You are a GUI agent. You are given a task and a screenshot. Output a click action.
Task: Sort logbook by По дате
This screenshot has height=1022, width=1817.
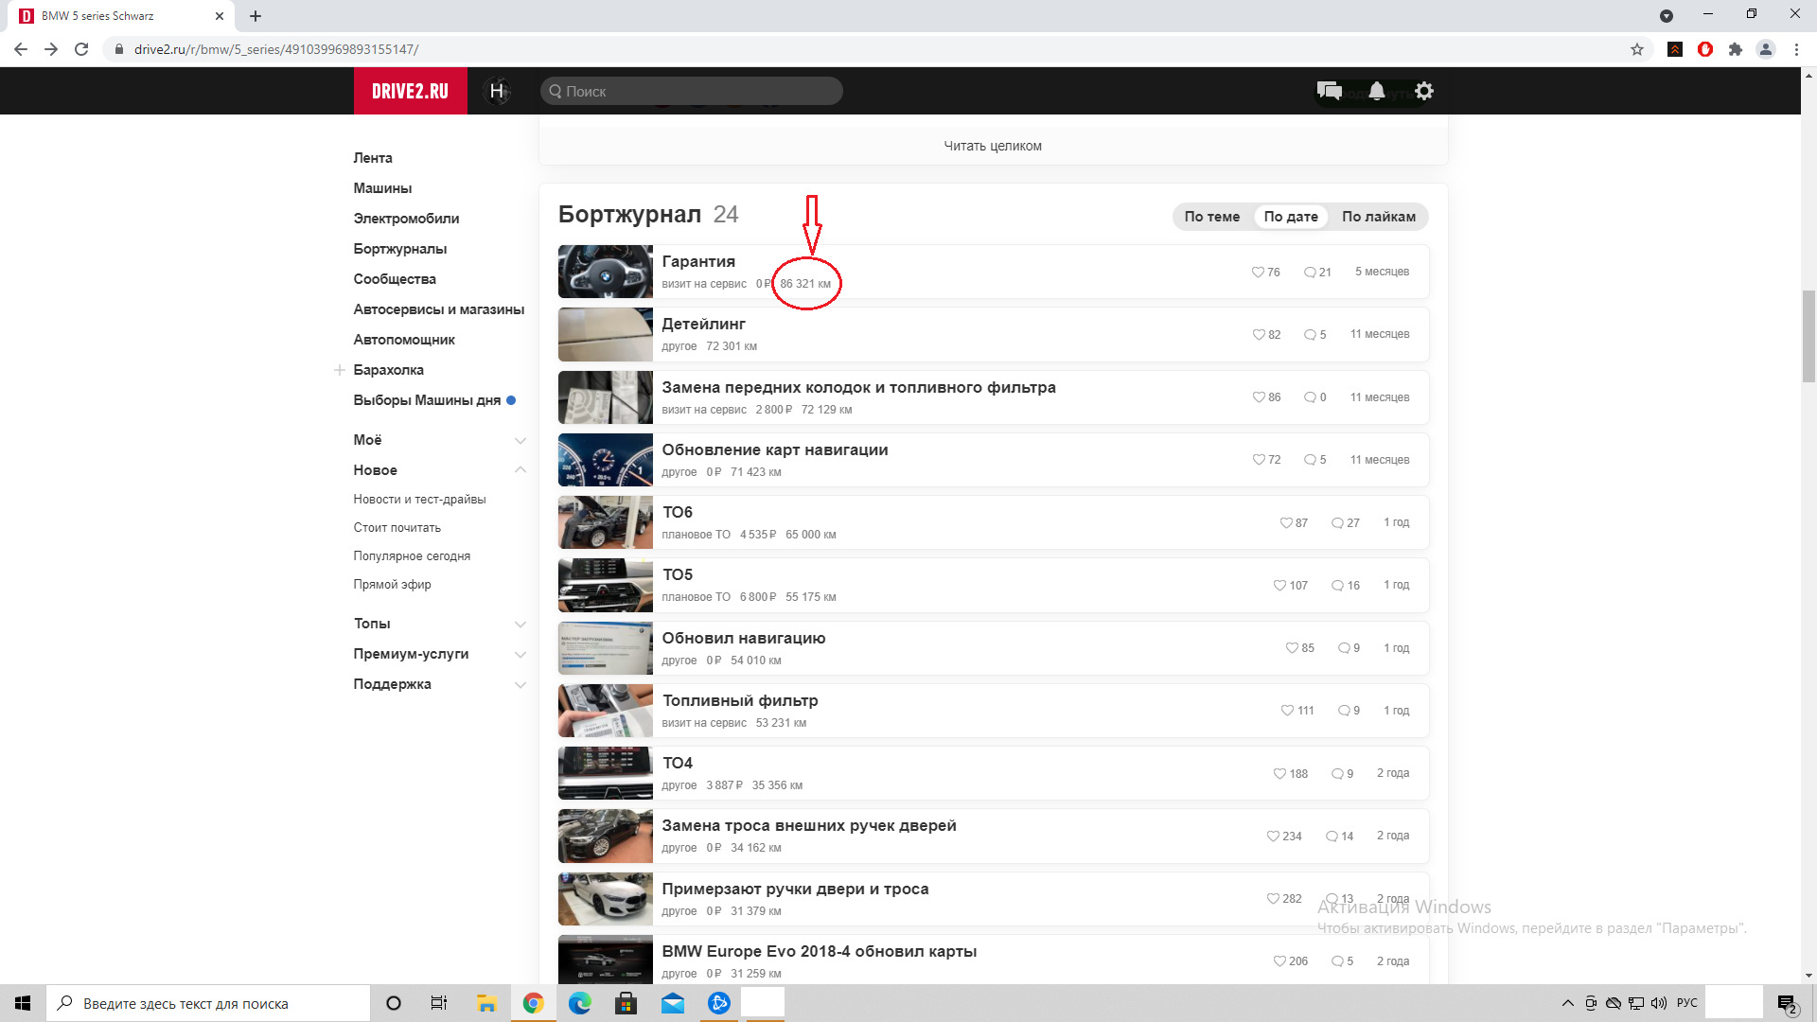pyautogui.click(x=1291, y=217)
